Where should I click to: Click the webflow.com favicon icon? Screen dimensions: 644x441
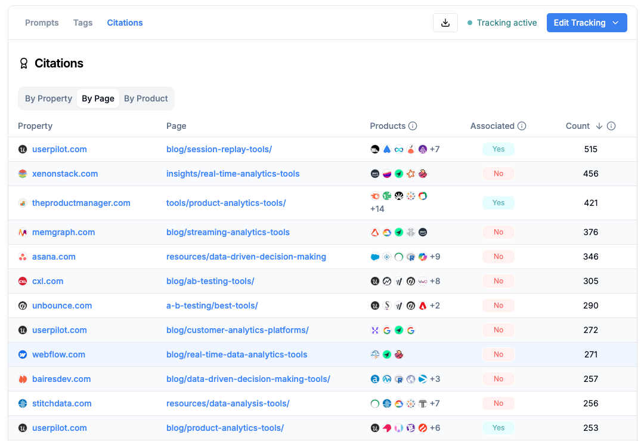[23, 354]
